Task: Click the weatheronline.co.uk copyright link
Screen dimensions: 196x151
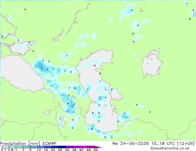Action: [170, 148]
